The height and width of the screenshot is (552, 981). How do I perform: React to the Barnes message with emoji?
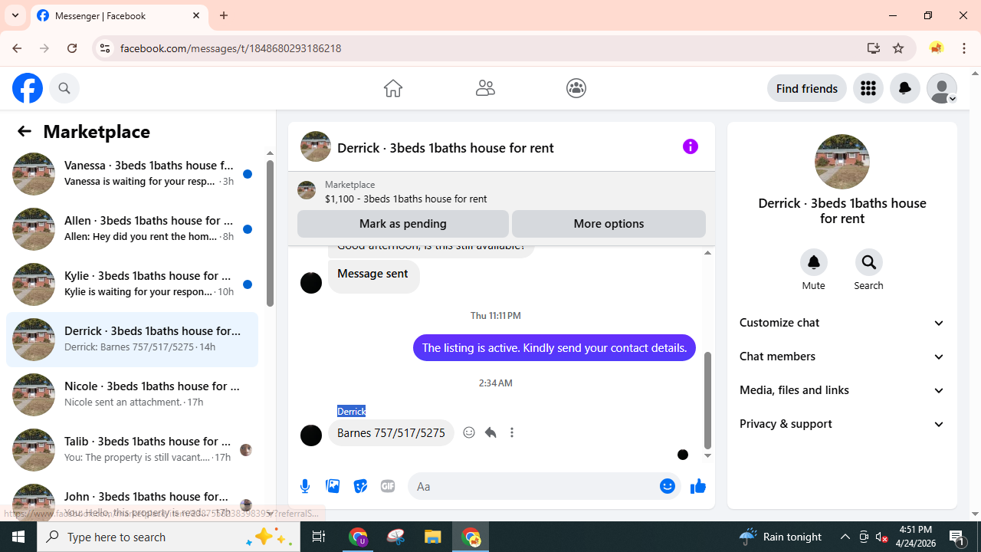[x=469, y=432]
